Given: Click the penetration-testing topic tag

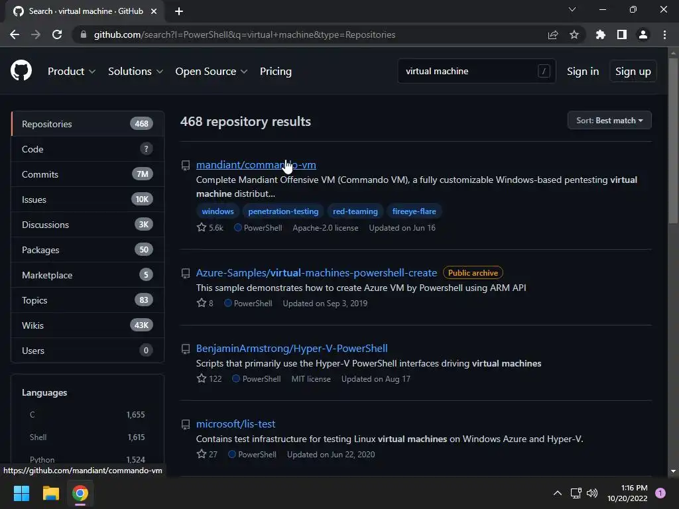Looking at the screenshot, I should [283, 211].
